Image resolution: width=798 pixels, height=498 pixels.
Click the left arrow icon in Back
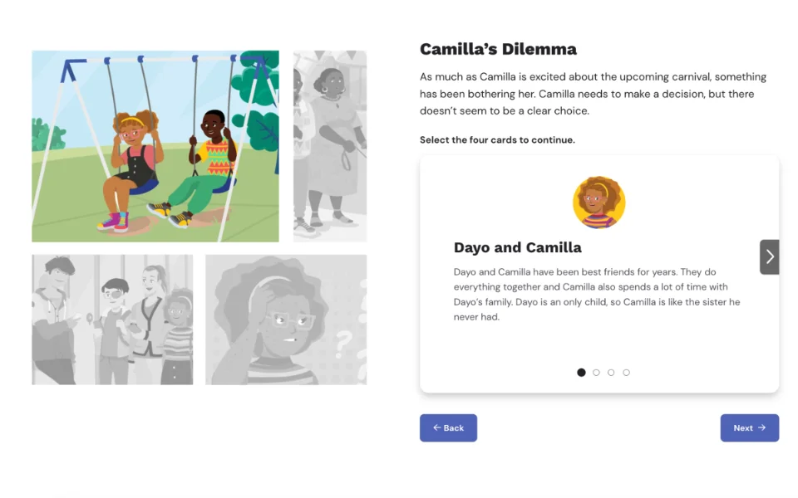(x=436, y=428)
